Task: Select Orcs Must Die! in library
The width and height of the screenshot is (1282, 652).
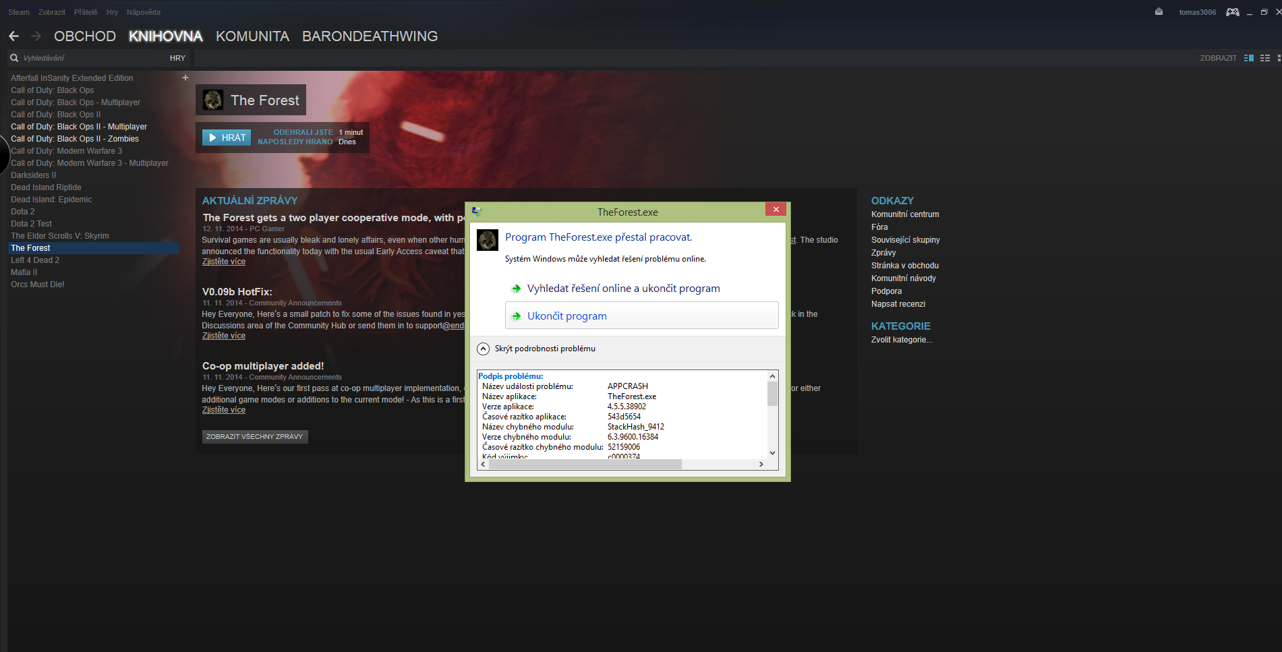Action: click(x=38, y=285)
